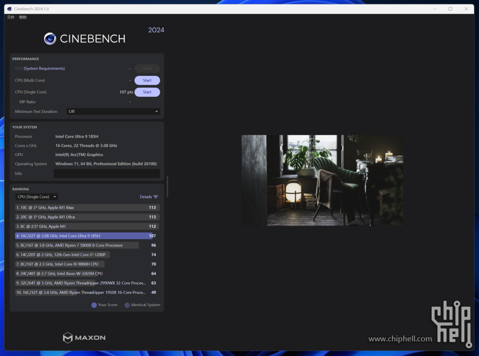Click "16 Cores, 22 Threads @ 3.08 GHz"
Screen dimensions: 479x356
click(x=86, y=146)
